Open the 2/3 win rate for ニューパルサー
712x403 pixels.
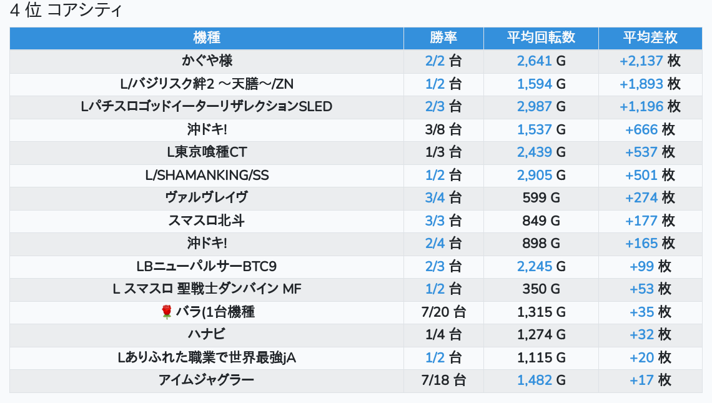435,266
